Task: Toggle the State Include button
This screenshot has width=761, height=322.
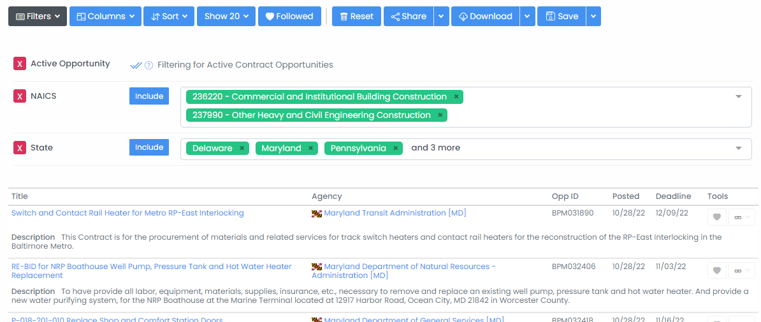Action: (x=149, y=147)
